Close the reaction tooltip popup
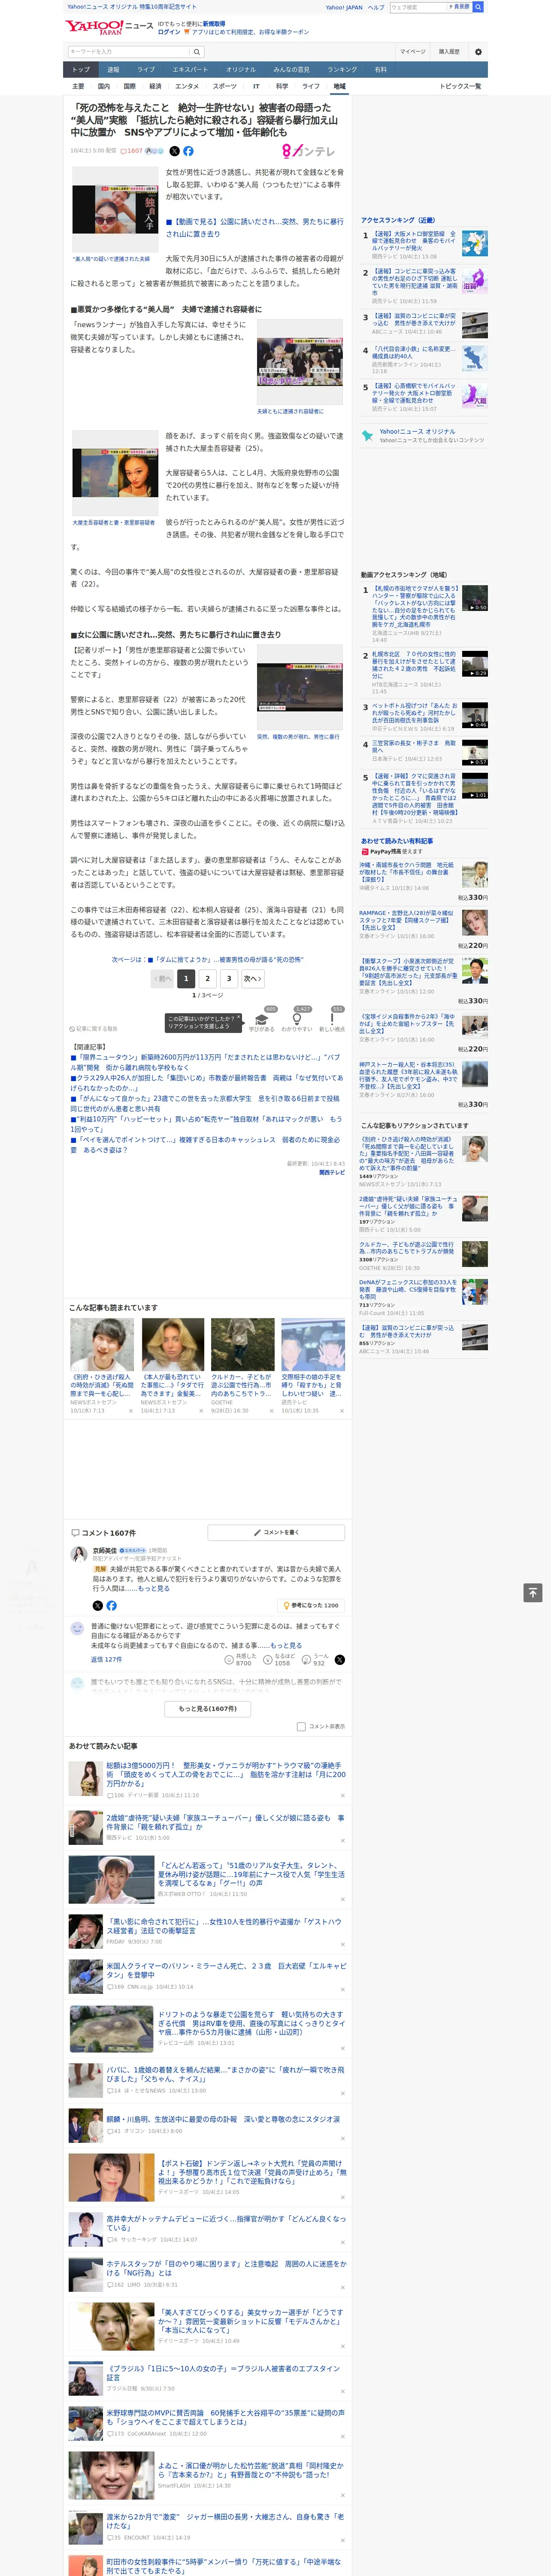This screenshot has height=2576, width=551. click(x=240, y=1018)
